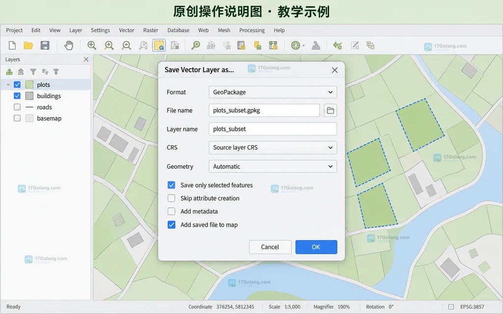Click the overlapping squares copy icon in toolbar
This screenshot has width=503, height=314.
click(x=370, y=46)
